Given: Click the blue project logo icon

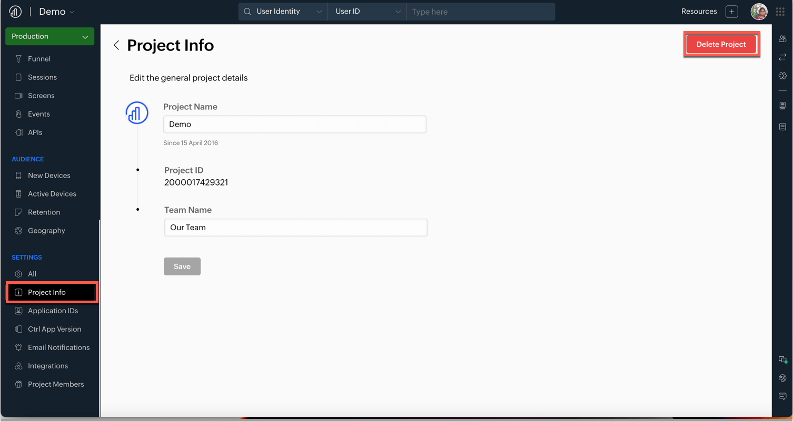Looking at the screenshot, I should [x=137, y=113].
